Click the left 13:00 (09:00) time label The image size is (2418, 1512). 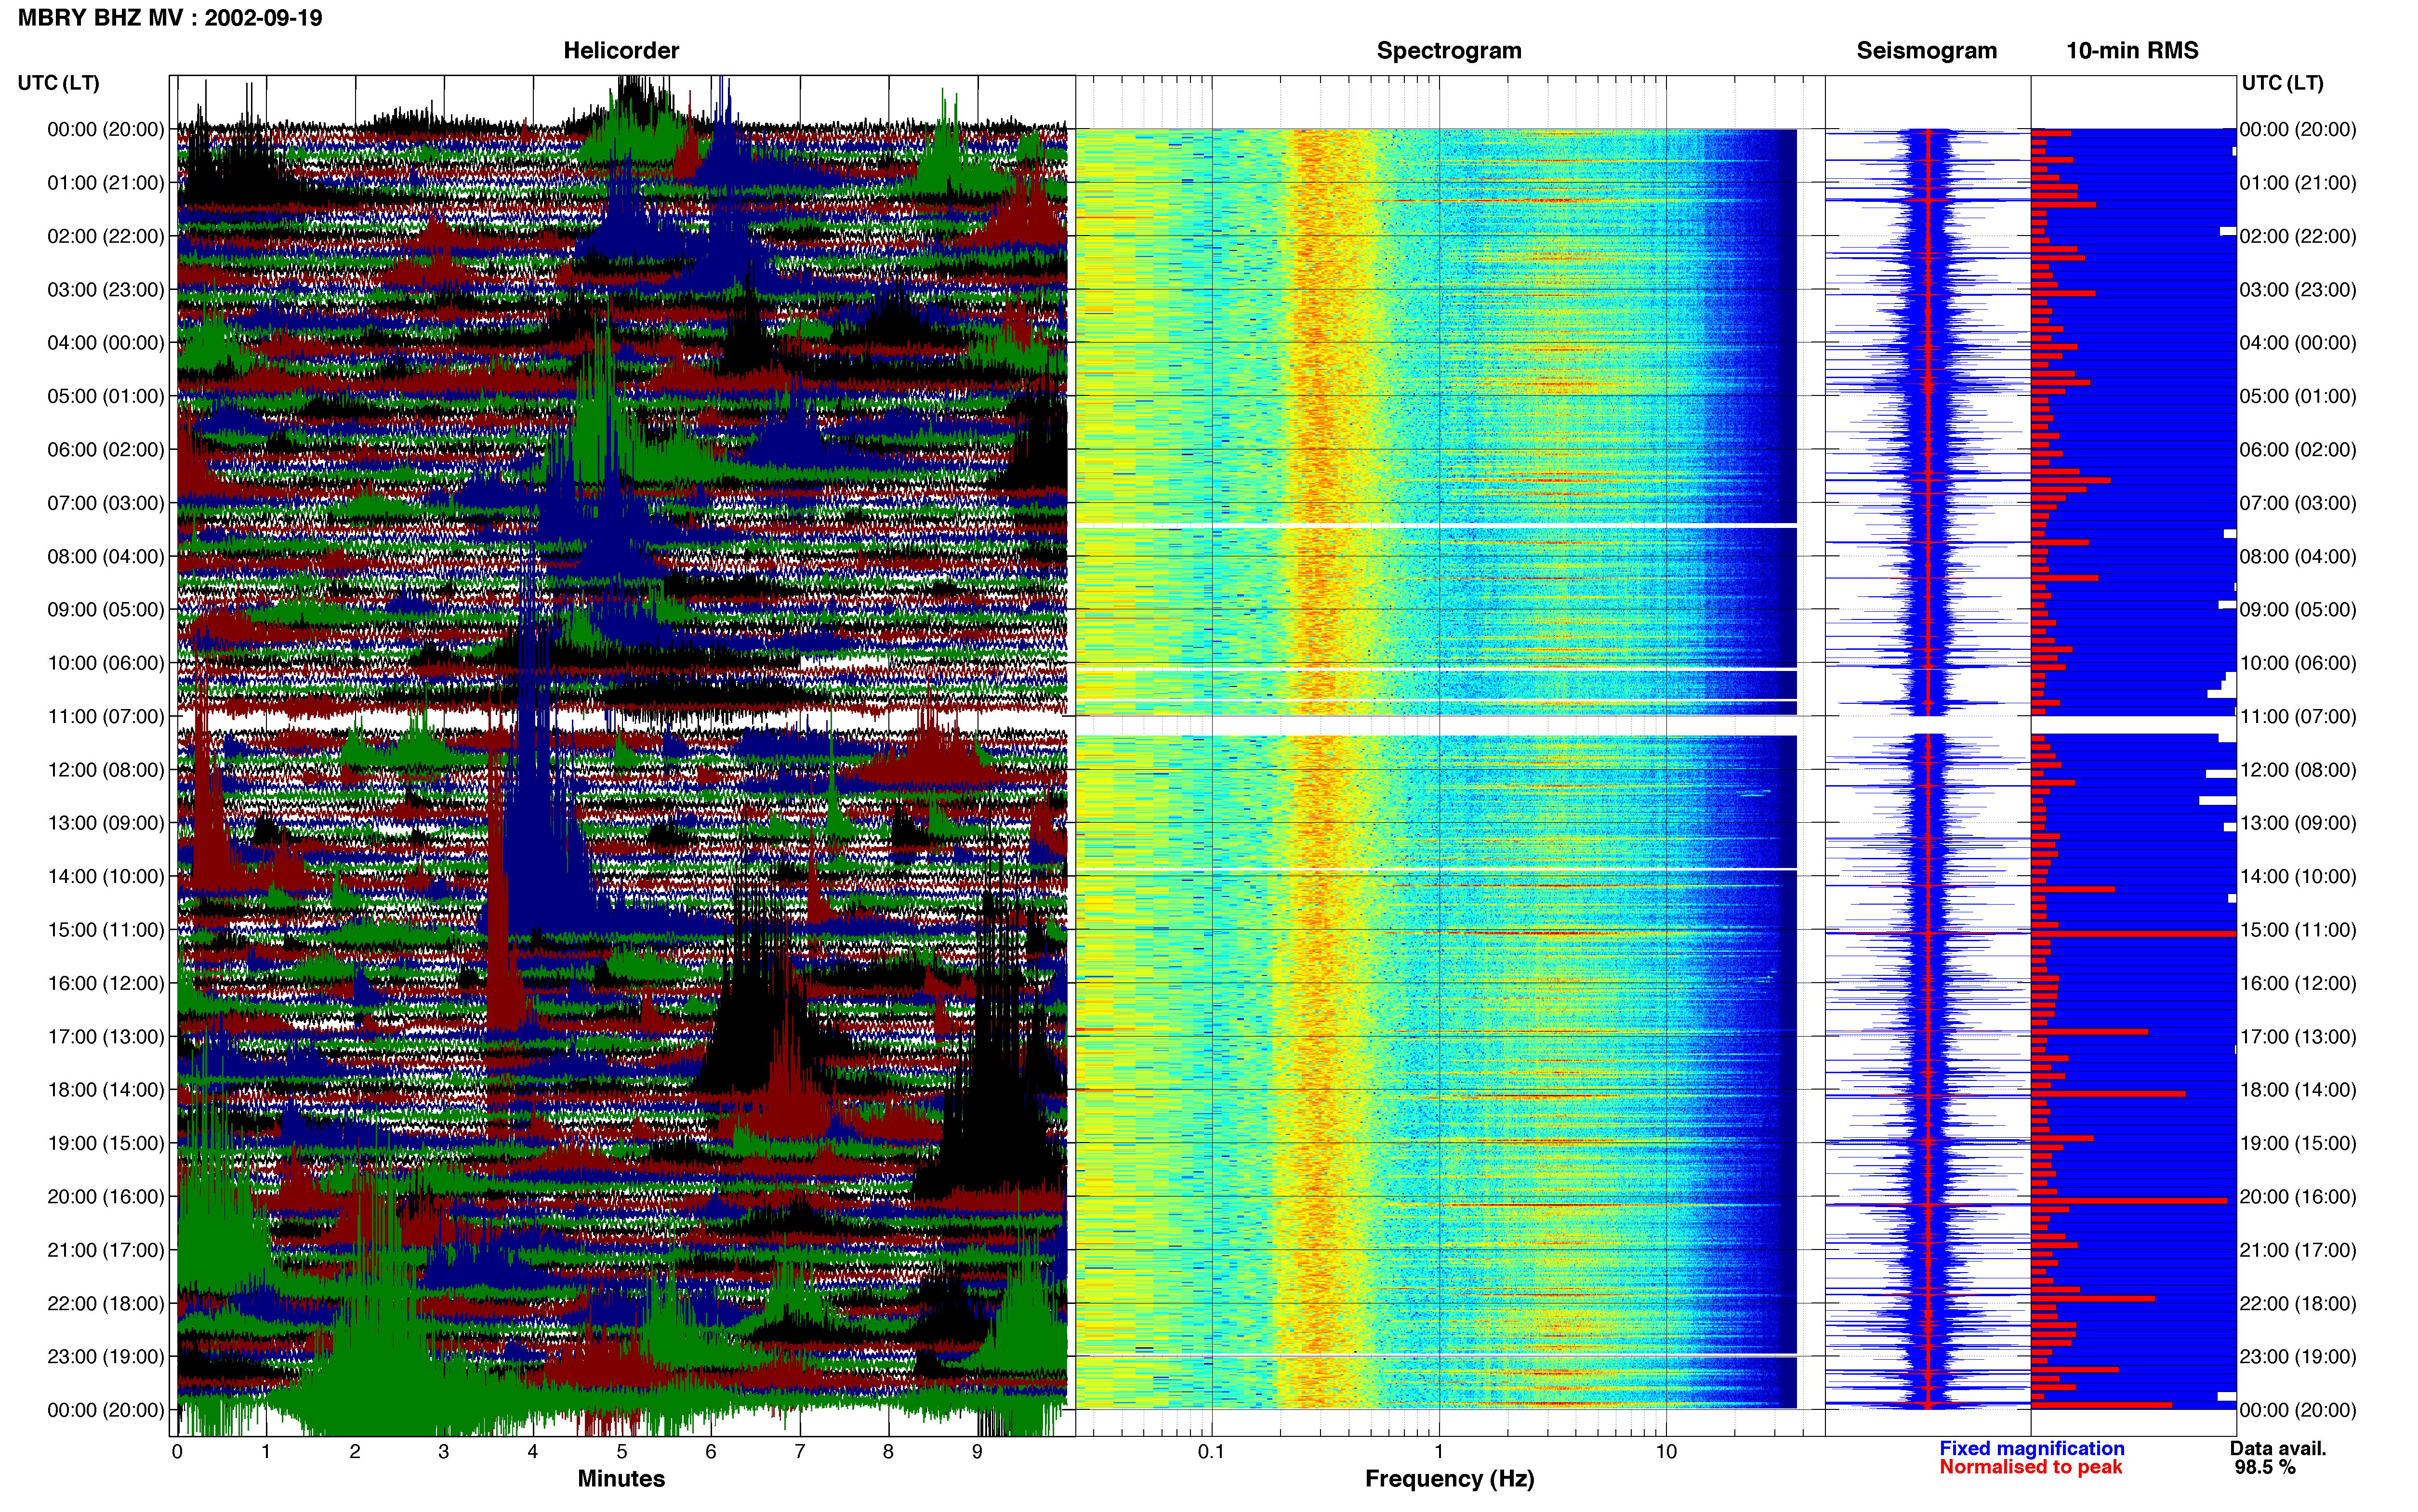click(106, 823)
